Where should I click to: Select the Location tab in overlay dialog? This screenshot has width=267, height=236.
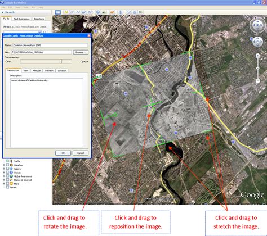coord(62,71)
